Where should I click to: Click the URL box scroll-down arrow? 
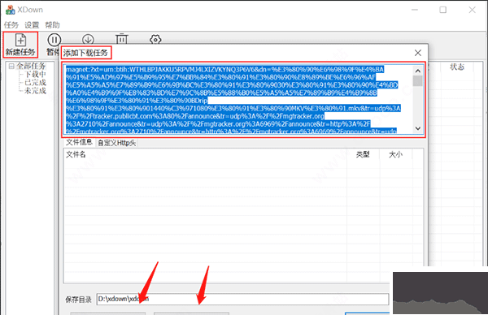pyautogui.click(x=418, y=128)
